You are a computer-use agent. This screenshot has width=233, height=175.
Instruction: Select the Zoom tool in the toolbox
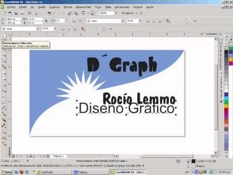coord(3,55)
